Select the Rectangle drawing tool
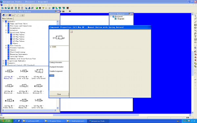This screenshot has height=123, width=197. (x=195, y=25)
